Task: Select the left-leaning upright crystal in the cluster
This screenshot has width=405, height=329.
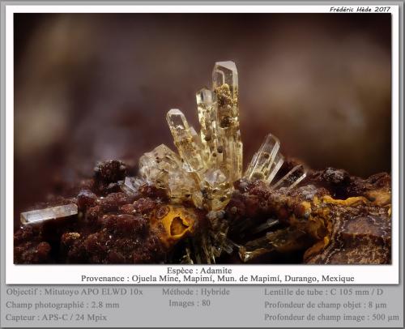Action: pos(184,138)
